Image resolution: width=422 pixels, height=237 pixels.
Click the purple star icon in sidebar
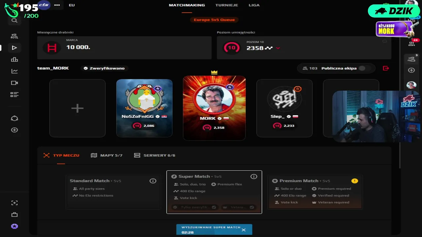(x=14, y=226)
